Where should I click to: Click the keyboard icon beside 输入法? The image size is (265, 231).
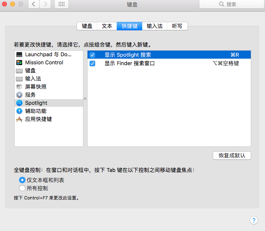coord(19,79)
